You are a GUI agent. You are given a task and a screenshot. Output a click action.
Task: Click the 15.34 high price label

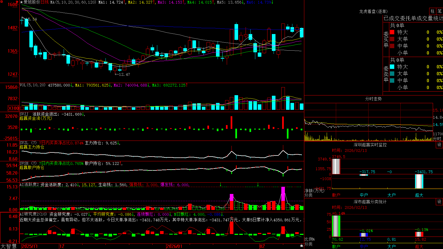pyautogui.click(x=31, y=19)
